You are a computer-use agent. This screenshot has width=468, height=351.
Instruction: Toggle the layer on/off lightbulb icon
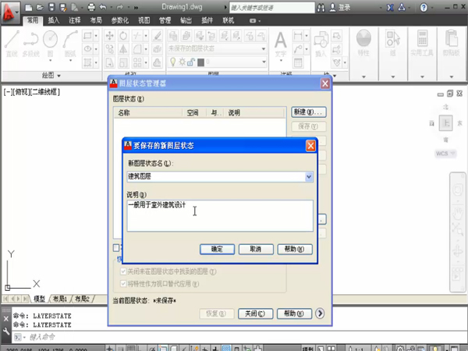point(173,62)
